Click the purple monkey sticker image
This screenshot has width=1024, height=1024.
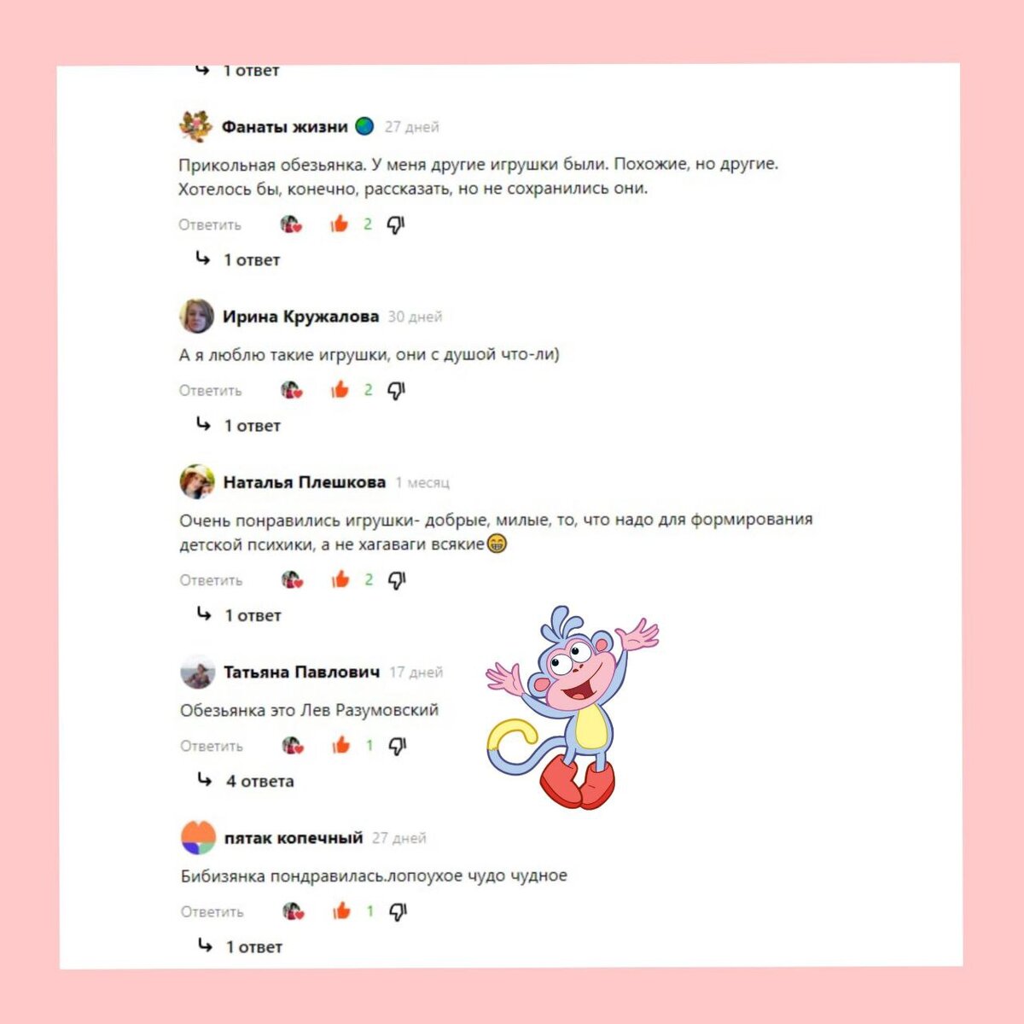(573, 707)
